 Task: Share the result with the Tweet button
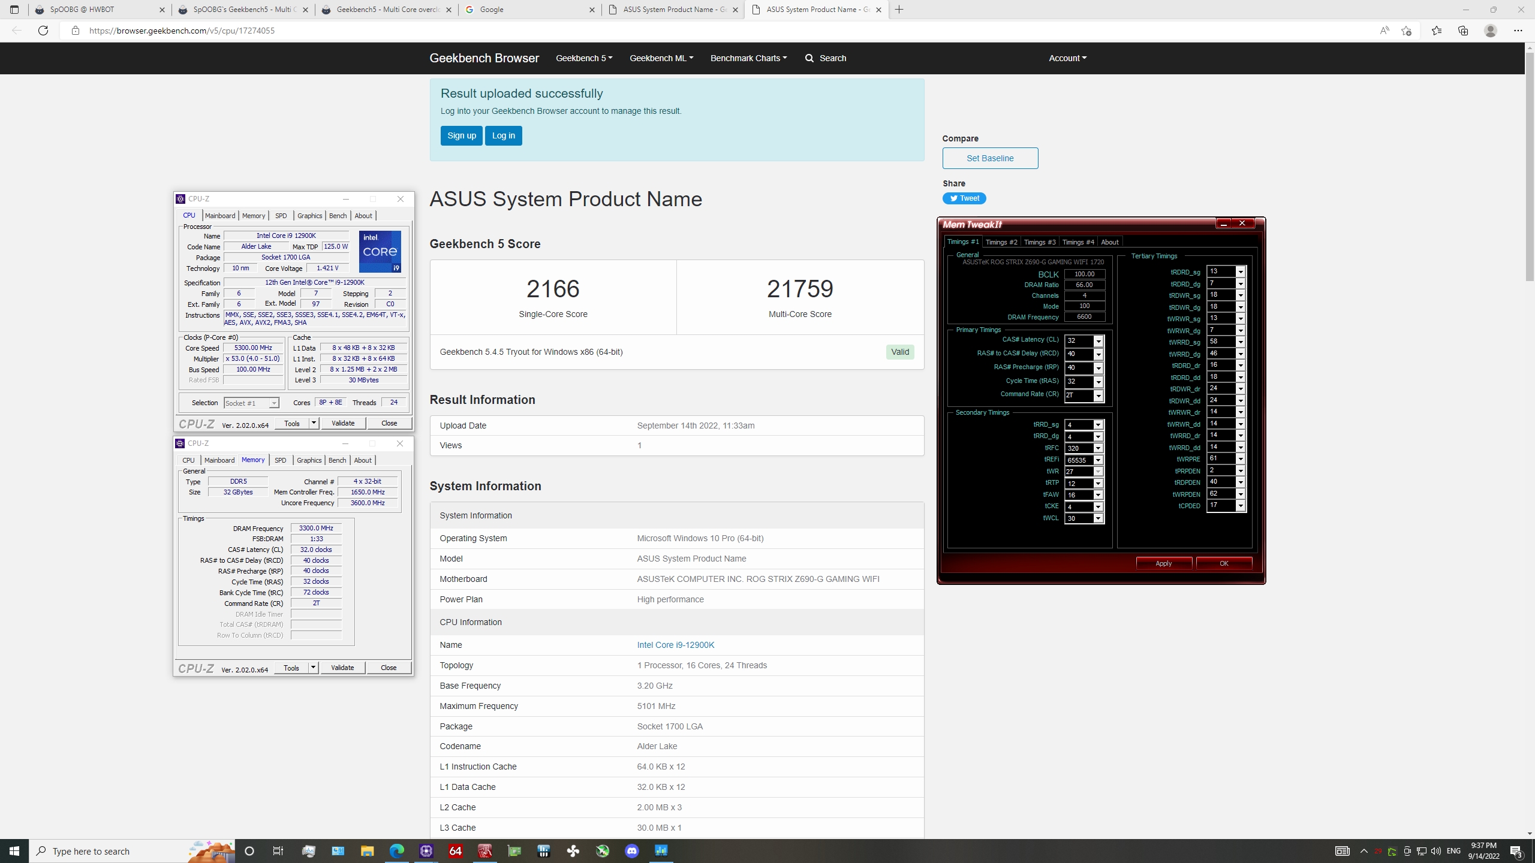[964, 198]
